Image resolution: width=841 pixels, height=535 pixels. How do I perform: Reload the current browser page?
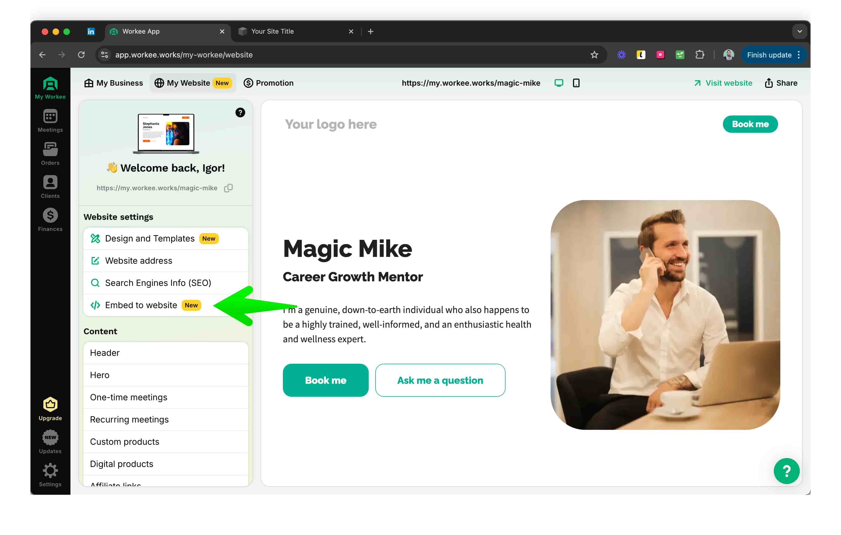[81, 55]
